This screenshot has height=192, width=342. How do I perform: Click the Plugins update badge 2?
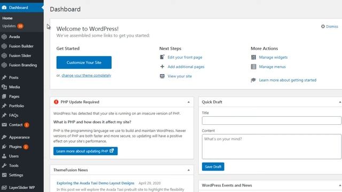26,147
